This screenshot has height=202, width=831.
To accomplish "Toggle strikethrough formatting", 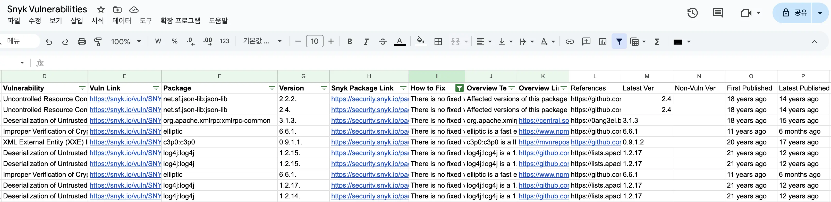I will (383, 41).
